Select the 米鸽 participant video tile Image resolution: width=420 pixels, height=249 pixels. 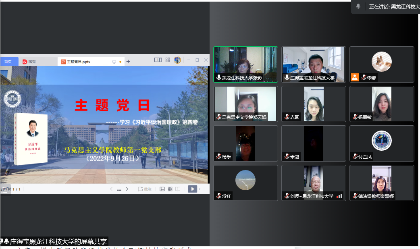tap(314, 143)
